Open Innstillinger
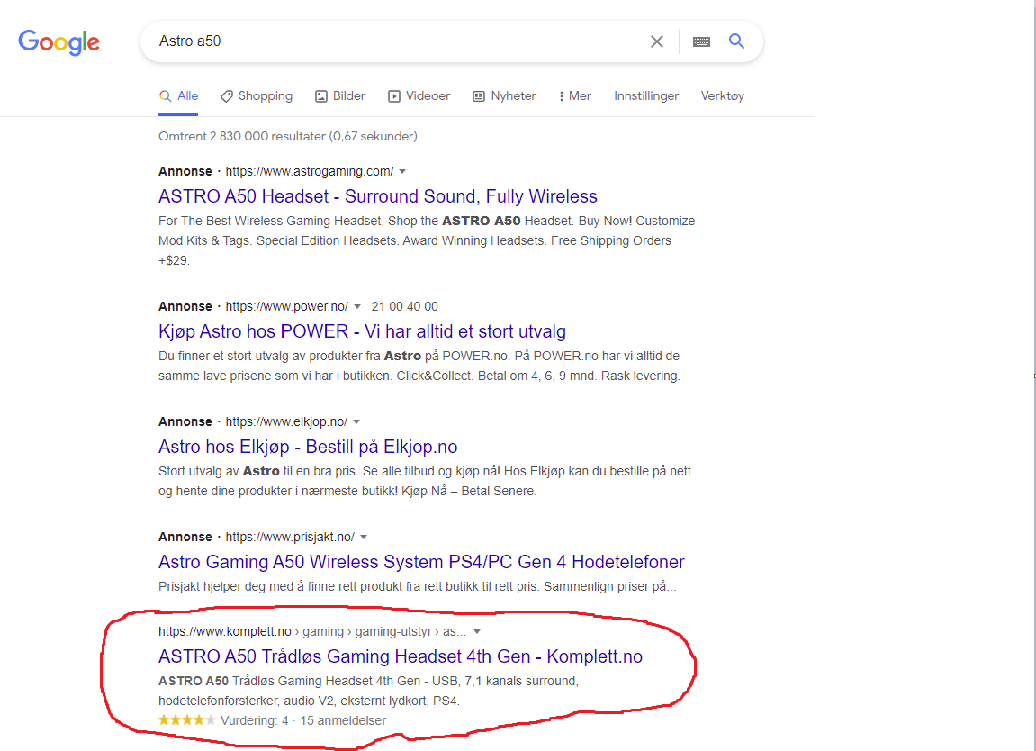Image resolution: width=1036 pixels, height=751 pixels. [x=646, y=95]
